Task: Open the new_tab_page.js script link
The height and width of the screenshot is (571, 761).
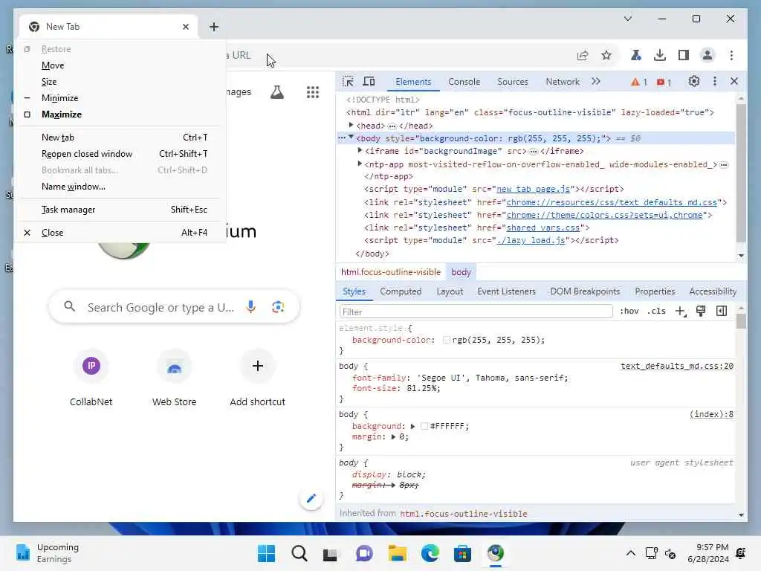Action: click(534, 189)
